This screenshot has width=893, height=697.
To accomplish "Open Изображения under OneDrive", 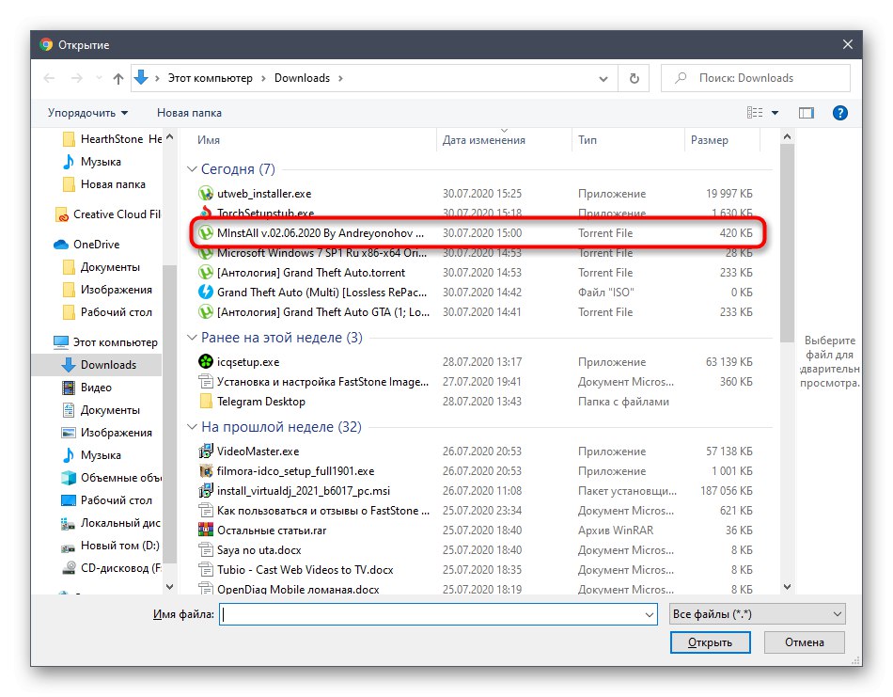I will [x=106, y=290].
